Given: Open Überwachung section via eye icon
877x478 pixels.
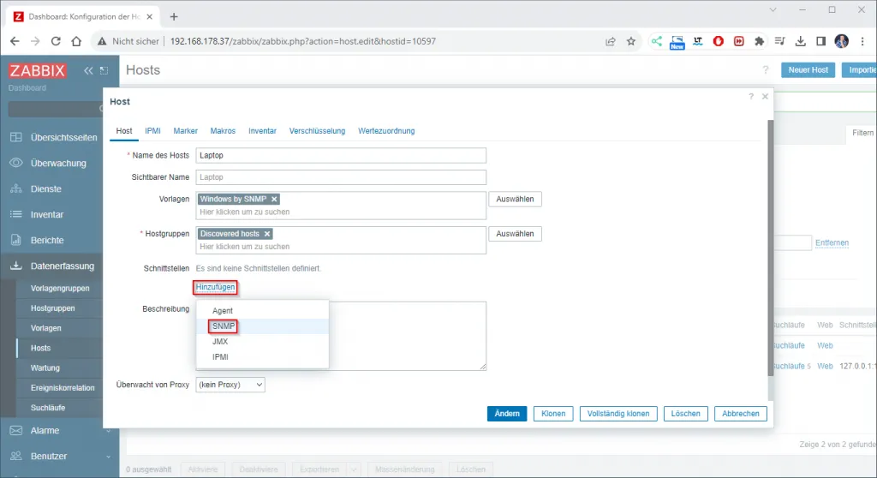Looking at the screenshot, I should click(x=15, y=163).
